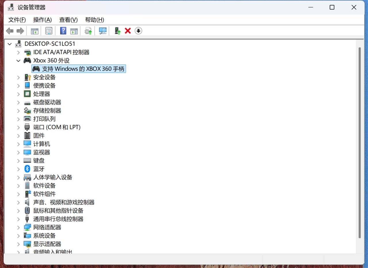Expand the 磁盘驱动器 category
This screenshot has height=268, width=368.
coord(18,102)
